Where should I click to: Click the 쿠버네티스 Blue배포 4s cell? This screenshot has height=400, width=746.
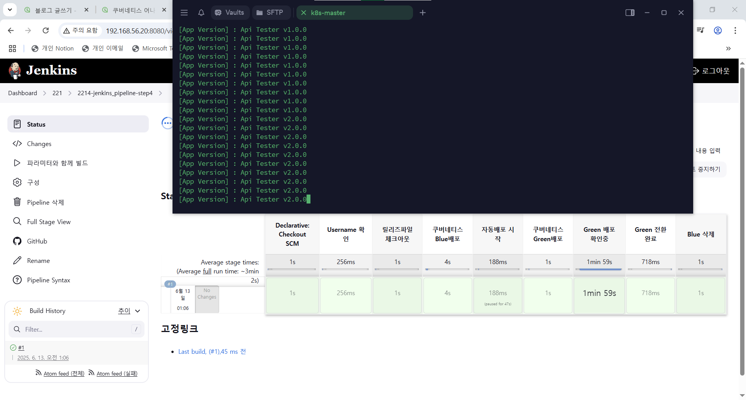[x=448, y=295]
